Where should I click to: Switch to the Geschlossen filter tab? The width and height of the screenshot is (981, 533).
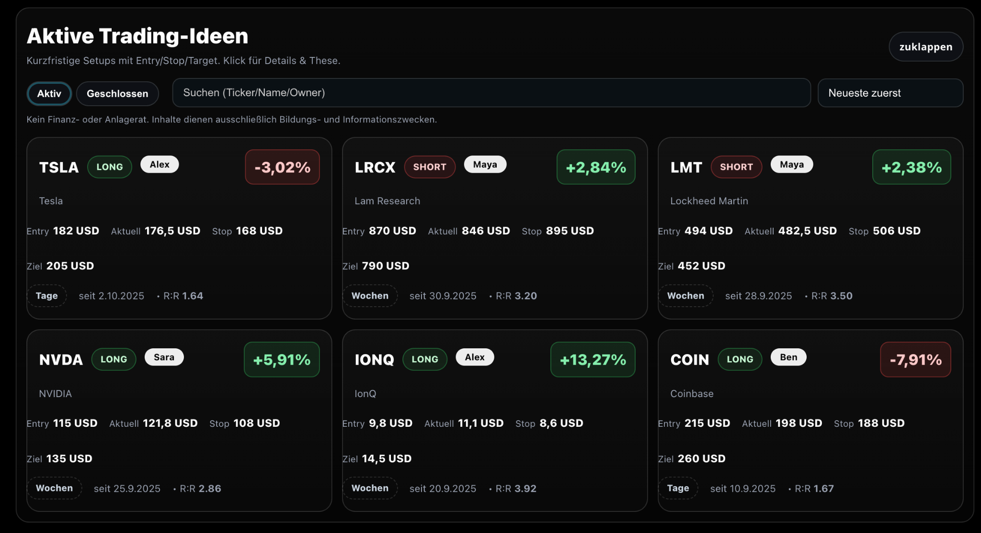point(117,93)
